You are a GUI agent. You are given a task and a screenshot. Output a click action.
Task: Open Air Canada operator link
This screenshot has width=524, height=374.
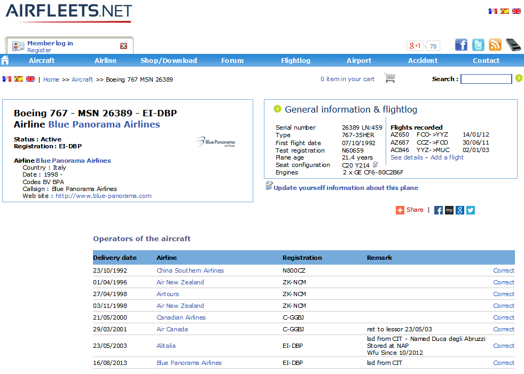click(172, 329)
